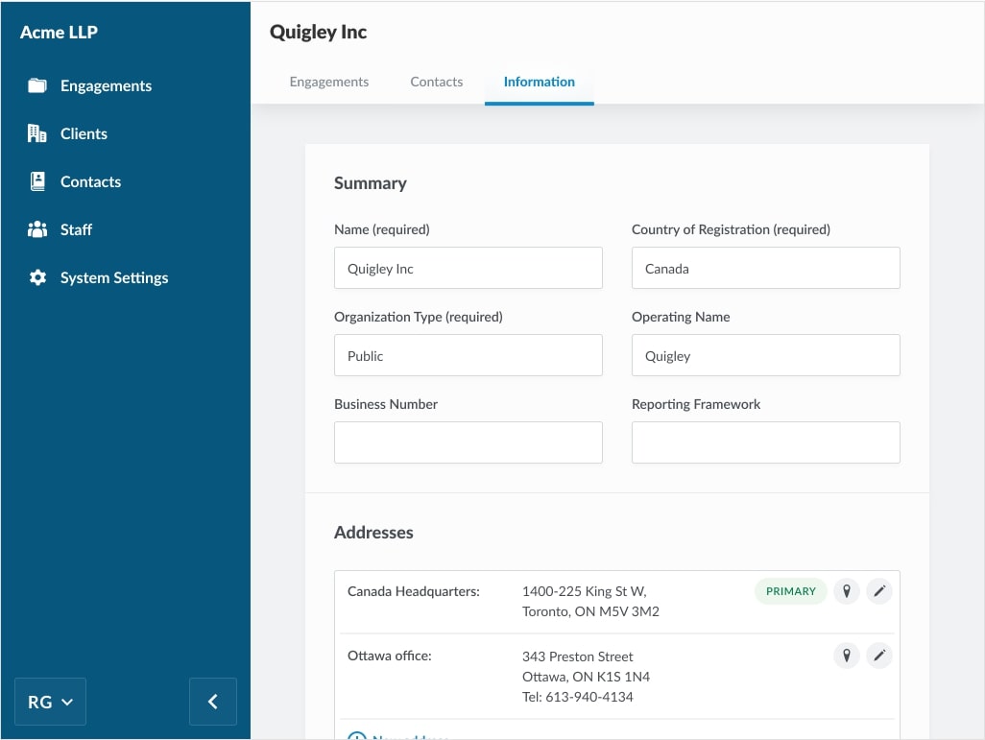
Task: Click the Business Number input field
Action: (x=468, y=442)
